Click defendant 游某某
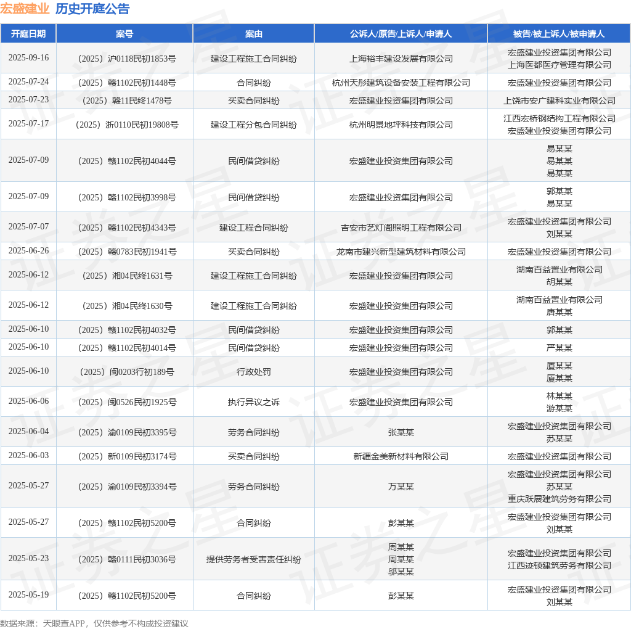Viewport: 631px width, 629px height. (x=559, y=408)
